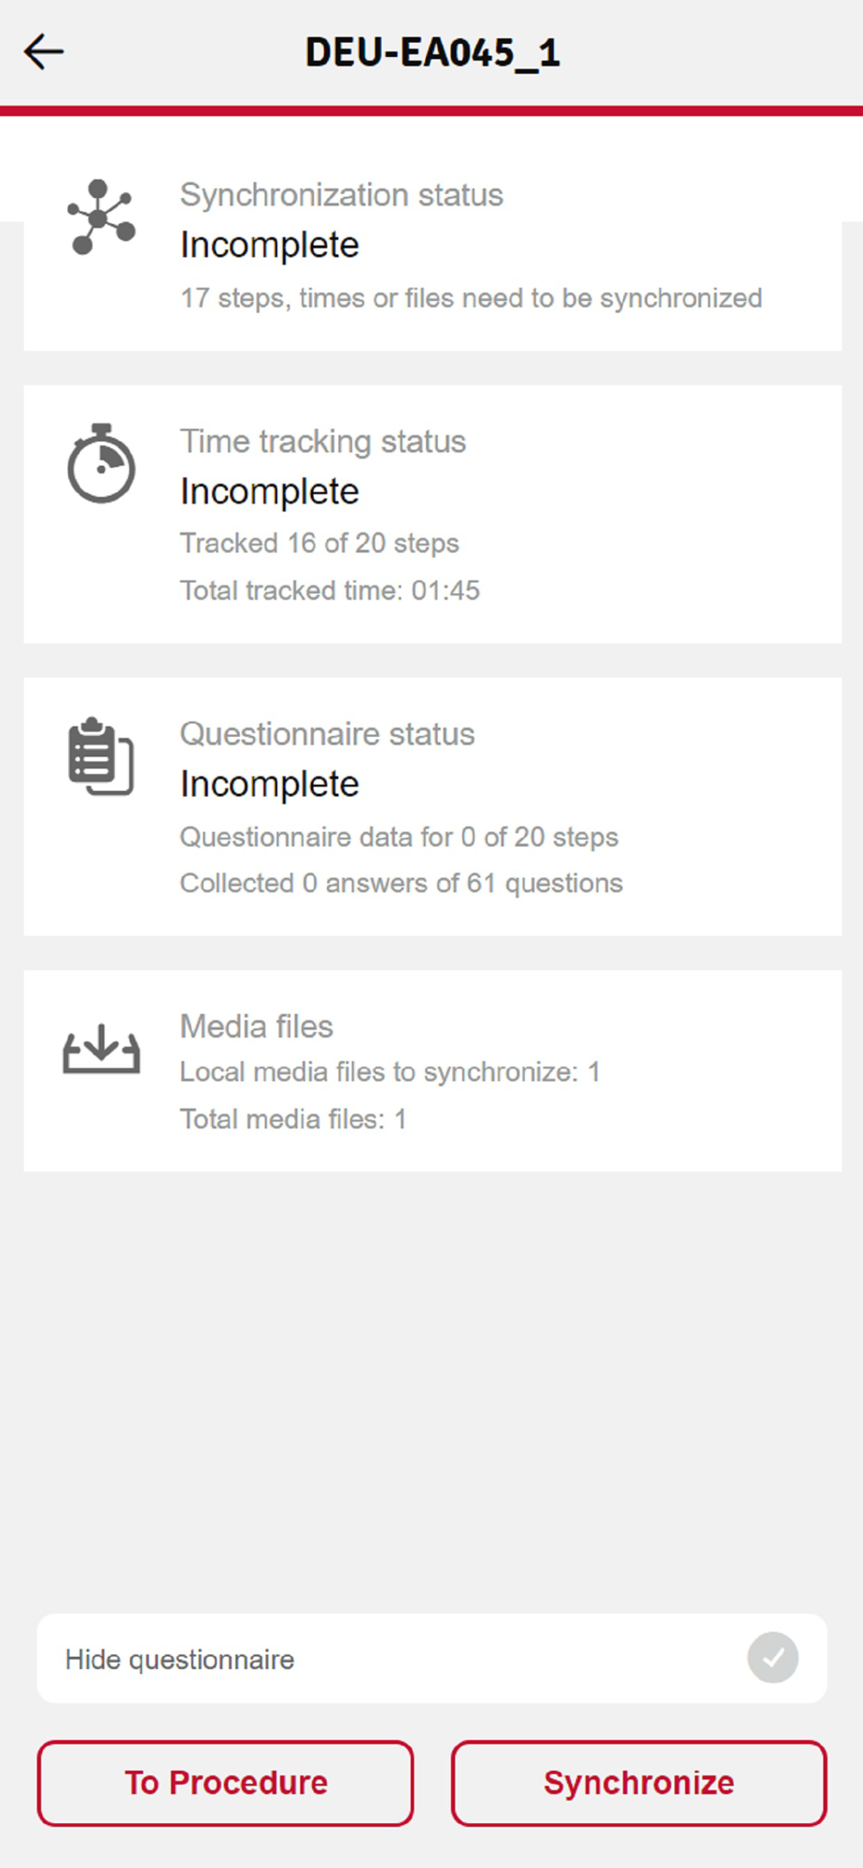This screenshot has width=863, height=1868.
Task: Open the Media files card heading
Action: point(256,1026)
